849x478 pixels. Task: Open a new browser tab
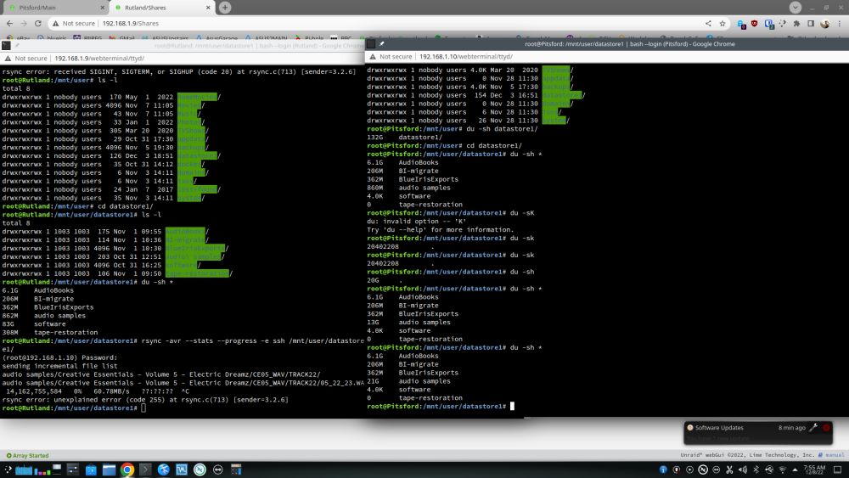pyautogui.click(x=225, y=8)
